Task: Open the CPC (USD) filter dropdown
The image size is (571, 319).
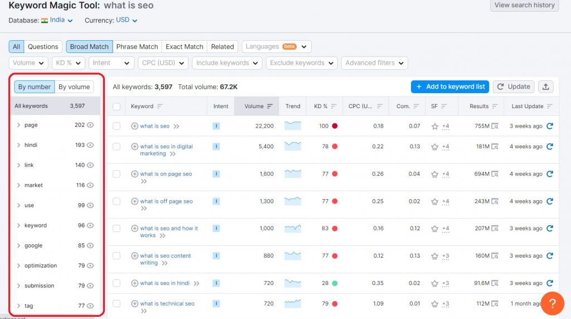Action: 163,63
